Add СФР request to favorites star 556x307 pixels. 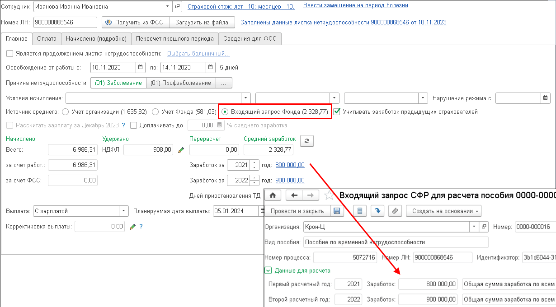[330, 195]
